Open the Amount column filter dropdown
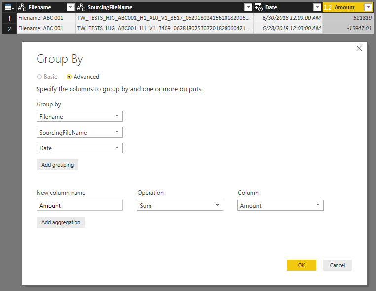The height and width of the screenshot is (291, 376). [x=368, y=8]
